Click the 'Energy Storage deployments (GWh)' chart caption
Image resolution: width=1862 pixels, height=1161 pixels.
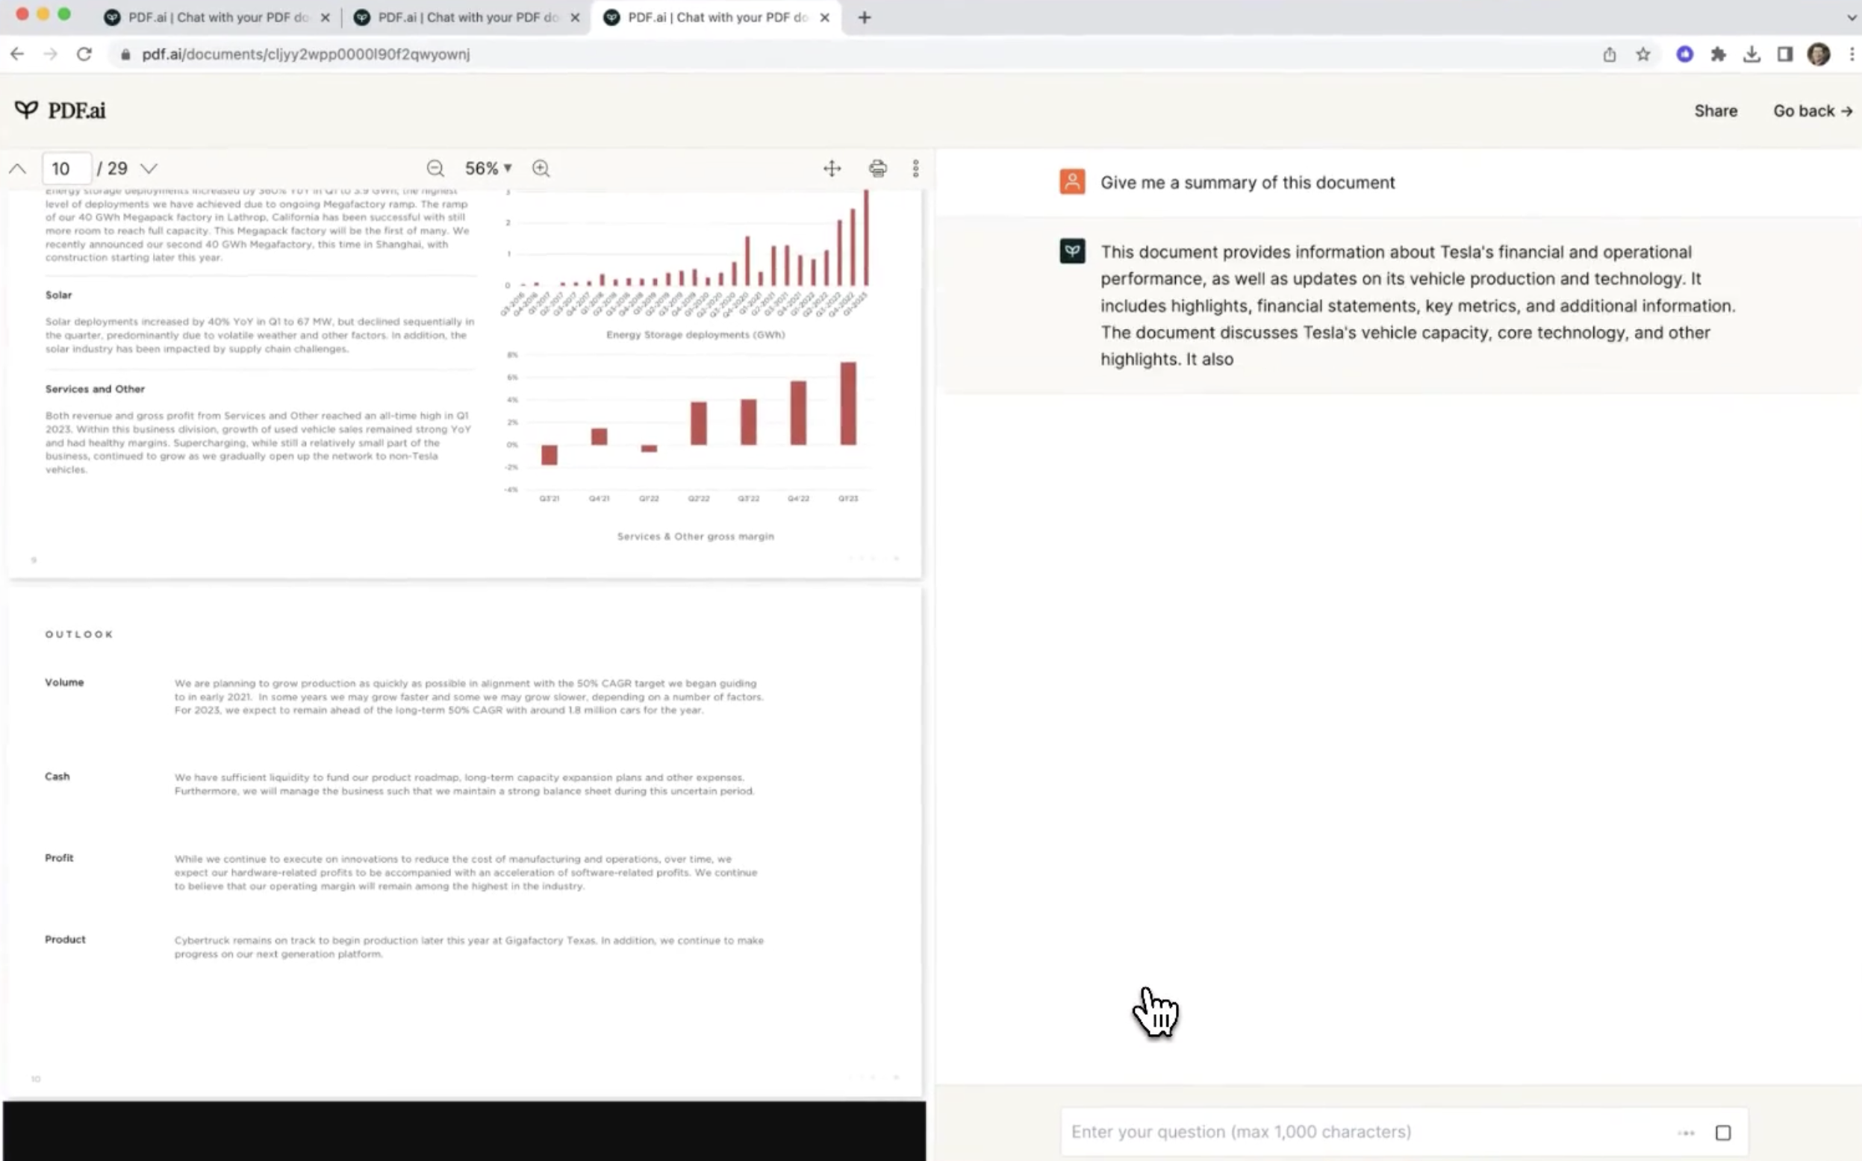point(695,334)
